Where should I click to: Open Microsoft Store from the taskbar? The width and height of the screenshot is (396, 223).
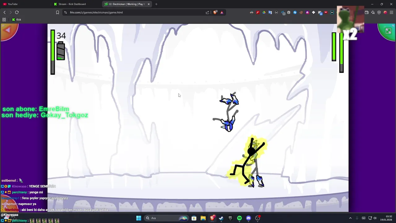194,218
